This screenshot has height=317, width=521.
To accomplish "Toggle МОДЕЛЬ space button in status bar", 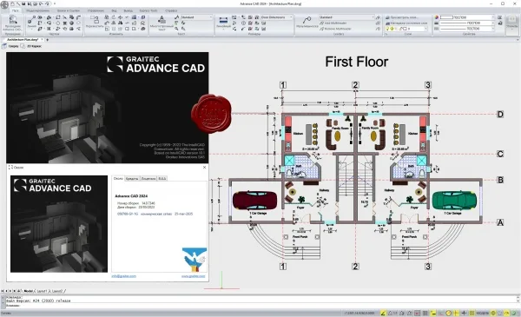I will coord(483,313).
